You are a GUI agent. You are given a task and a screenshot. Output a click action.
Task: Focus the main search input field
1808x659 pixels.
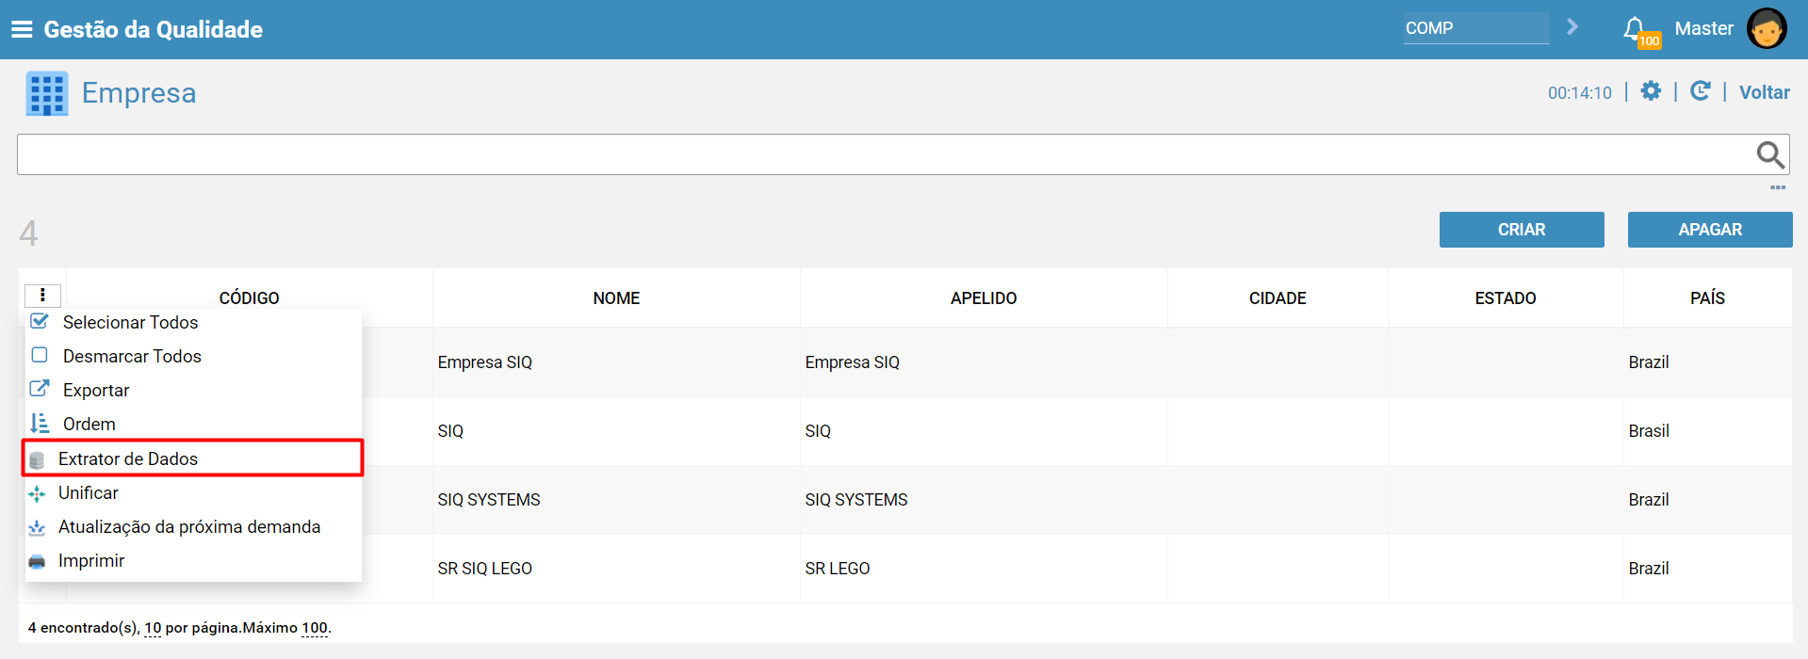click(x=903, y=154)
